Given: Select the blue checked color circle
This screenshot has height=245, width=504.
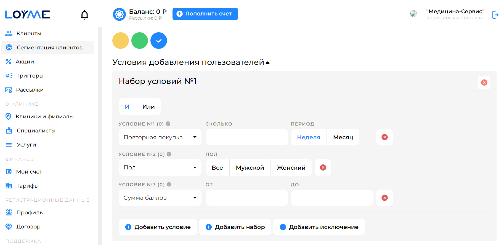Looking at the screenshot, I should point(159,41).
